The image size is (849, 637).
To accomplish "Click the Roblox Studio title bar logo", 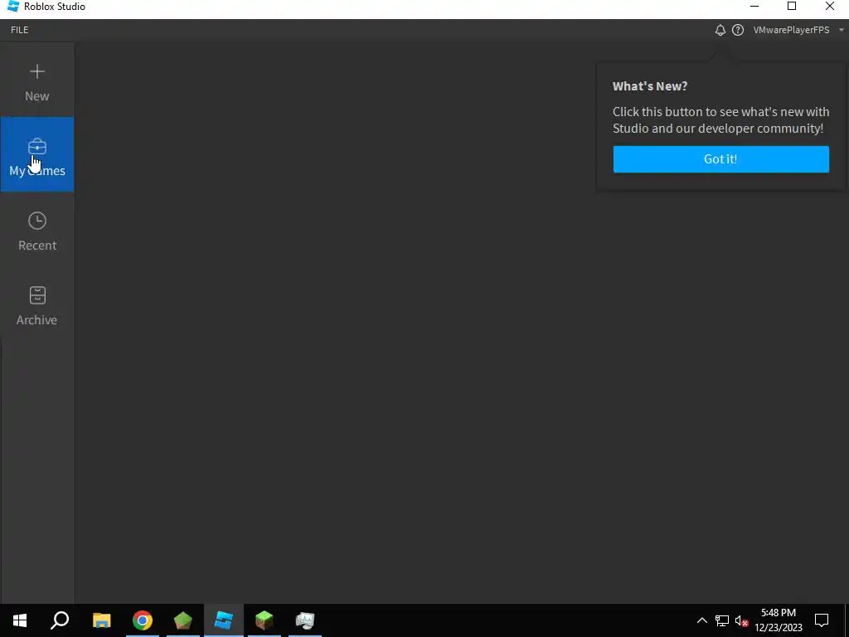I will point(13,7).
